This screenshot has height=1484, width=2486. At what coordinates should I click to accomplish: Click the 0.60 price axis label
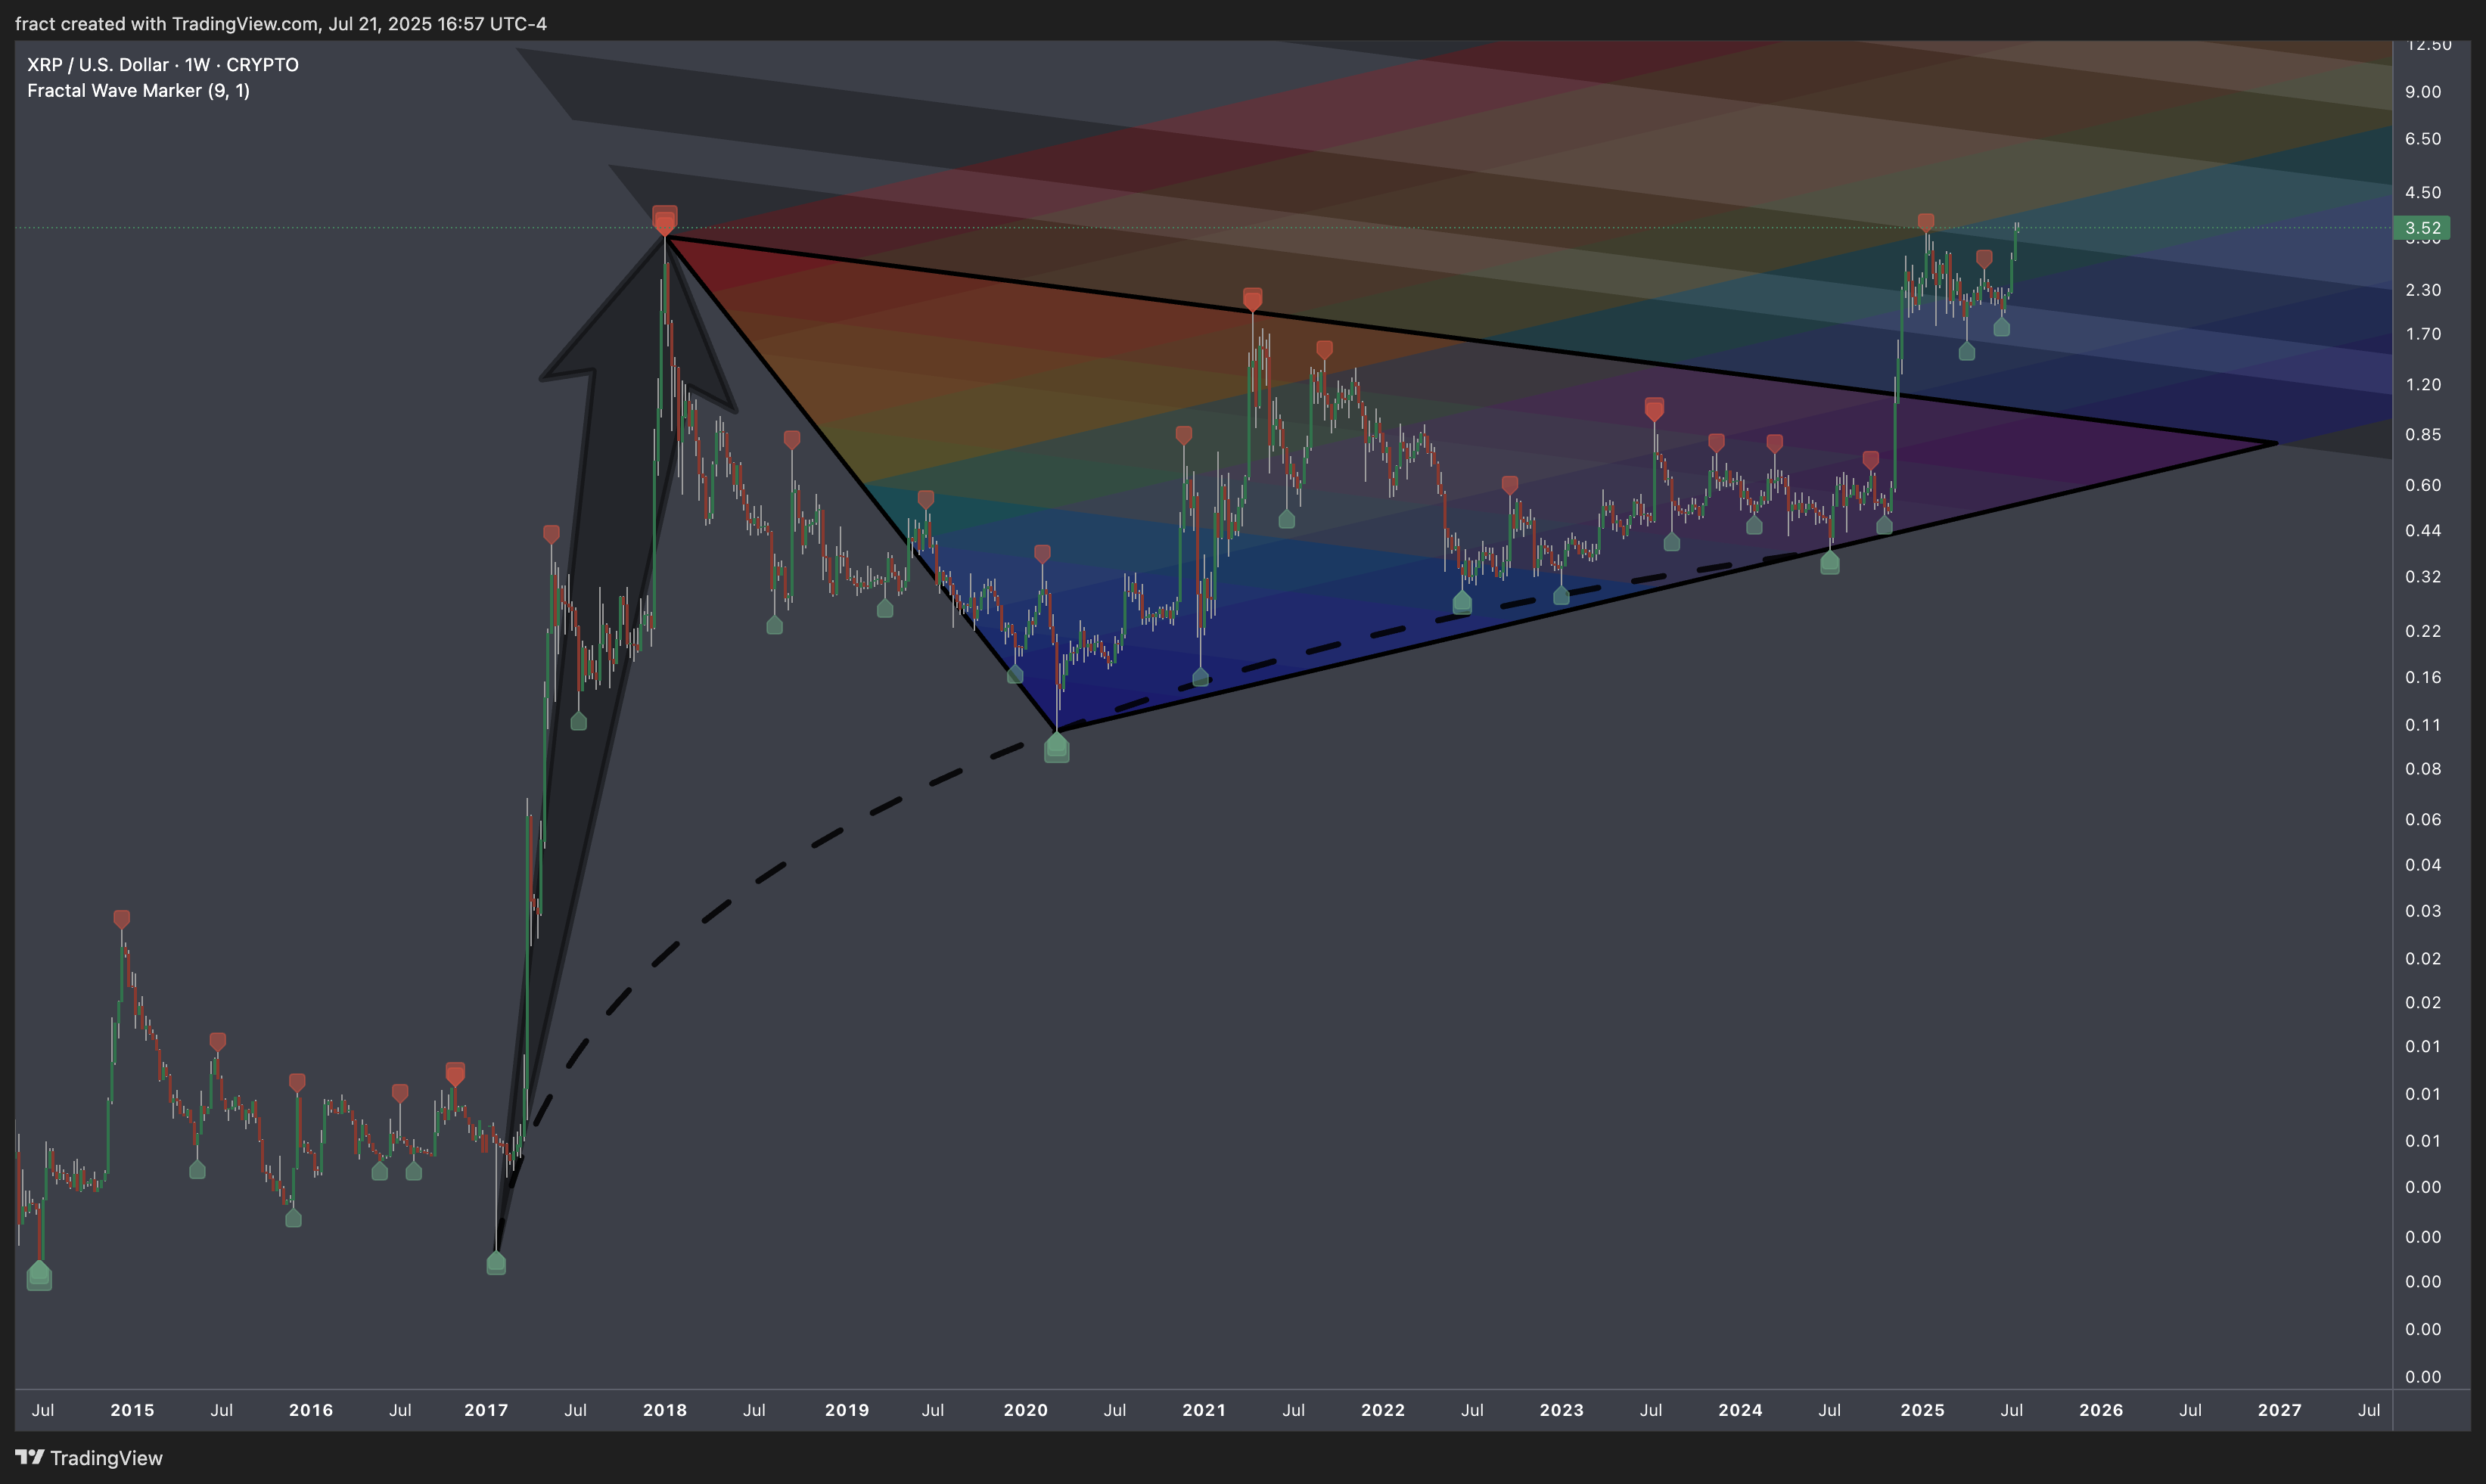(x=2422, y=485)
